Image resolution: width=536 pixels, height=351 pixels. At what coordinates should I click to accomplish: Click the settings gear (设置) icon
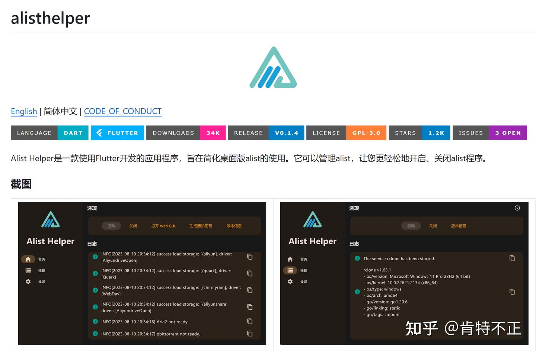pyautogui.click(x=28, y=281)
